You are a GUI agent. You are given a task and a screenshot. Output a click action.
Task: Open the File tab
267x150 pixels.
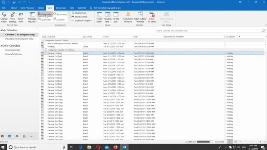tap(4, 8)
